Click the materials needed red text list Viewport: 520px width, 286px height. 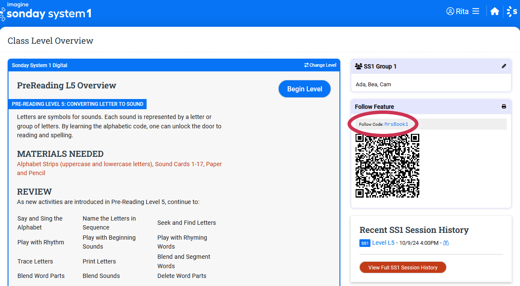click(119, 168)
